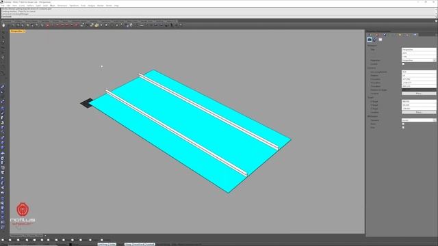Toggle the Near object snap checkbox

(x=10, y=240)
